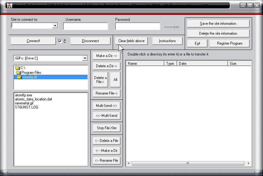Click the drive icon in drive selector
This screenshot has width=263, height=176.
(18, 58)
